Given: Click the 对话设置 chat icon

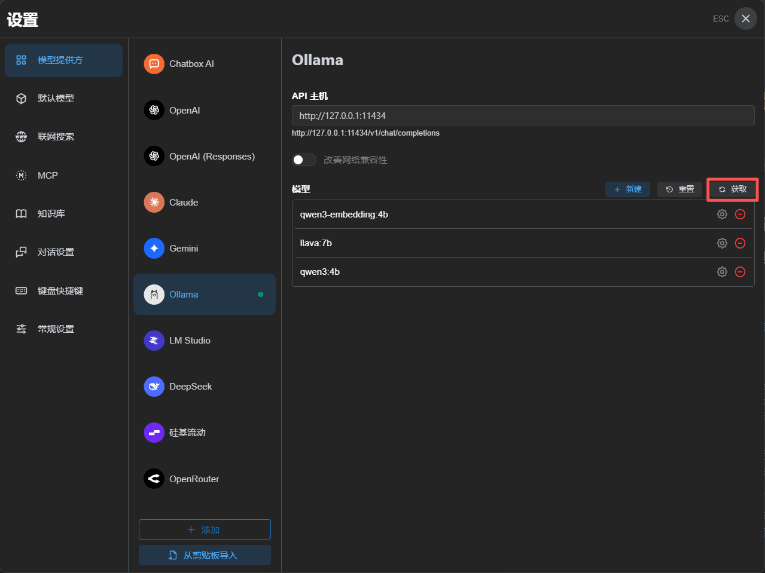Looking at the screenshot, I should (21, 252).
